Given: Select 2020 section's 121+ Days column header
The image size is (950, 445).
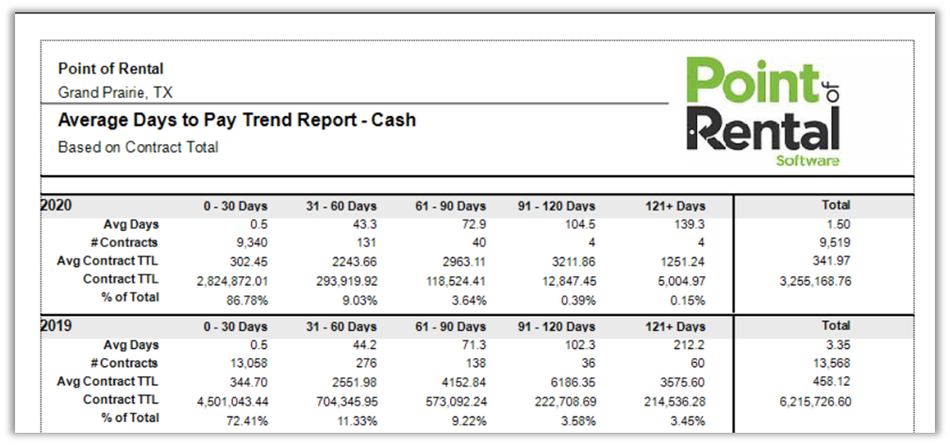Looking at the screenshot, I should pyautogui.click(x=674, y=206).
